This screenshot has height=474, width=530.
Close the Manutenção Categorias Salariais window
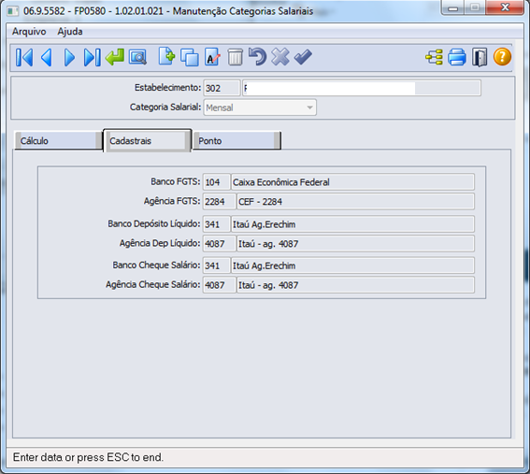pyautogui.click(x=505, y=7)
